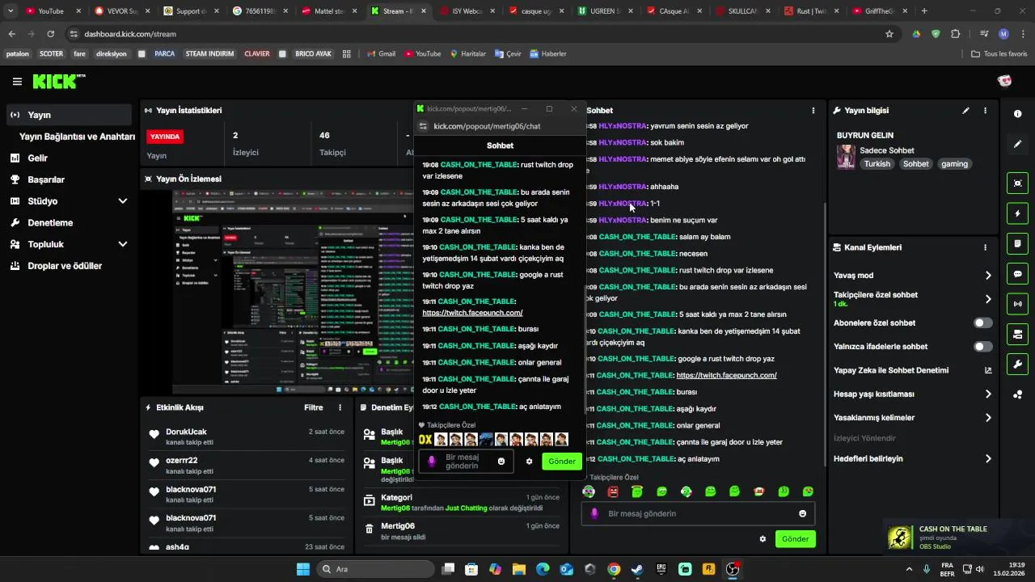Open twitch.facepunch.com link in the dashboard chat
Screen dimensions: 1035x582
click(726, 375)
